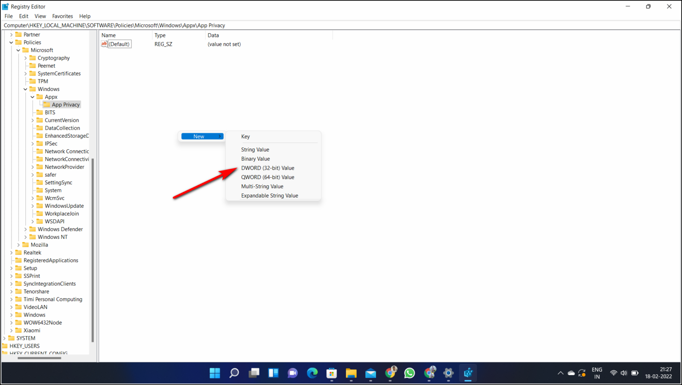
Task: Click the Wi-Fi icon in the system tray
Action: (x=613, y=373)
